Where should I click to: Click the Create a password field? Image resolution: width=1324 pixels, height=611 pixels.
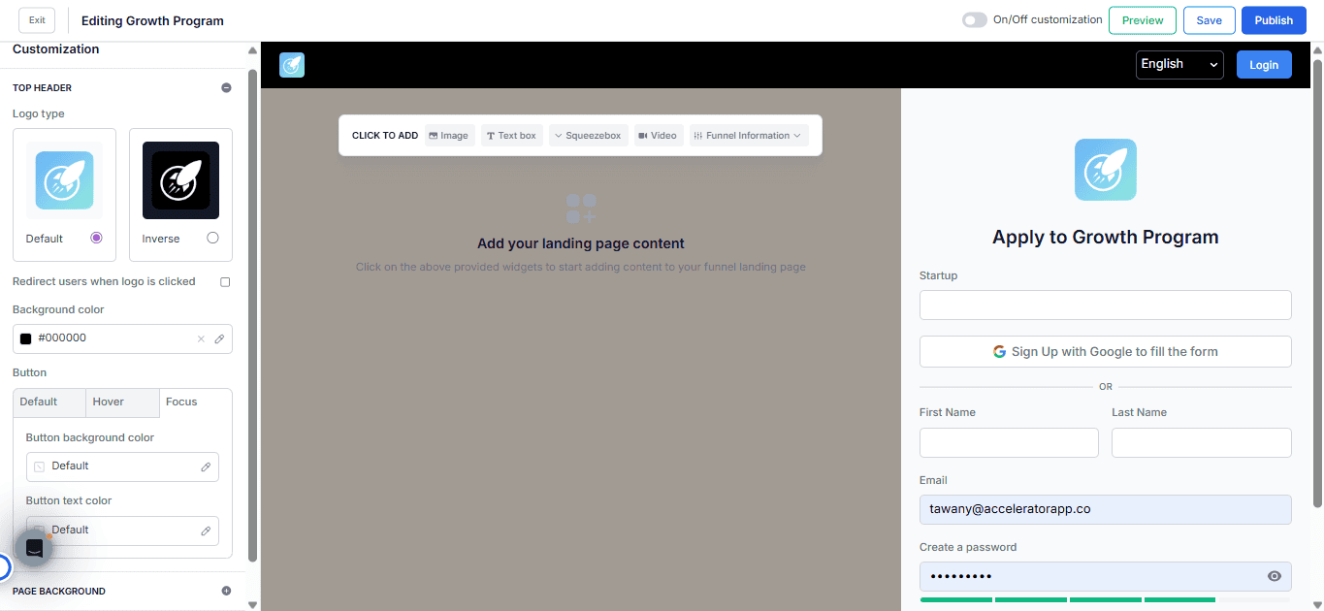1105,576
